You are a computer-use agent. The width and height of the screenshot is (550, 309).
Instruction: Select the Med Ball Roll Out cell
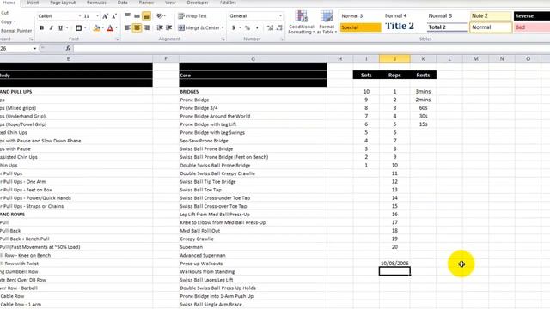click(253, 231)
